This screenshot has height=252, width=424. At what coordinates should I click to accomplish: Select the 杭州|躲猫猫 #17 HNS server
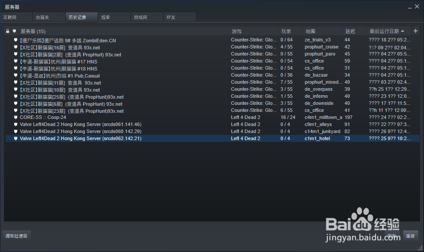coord(212,61)
